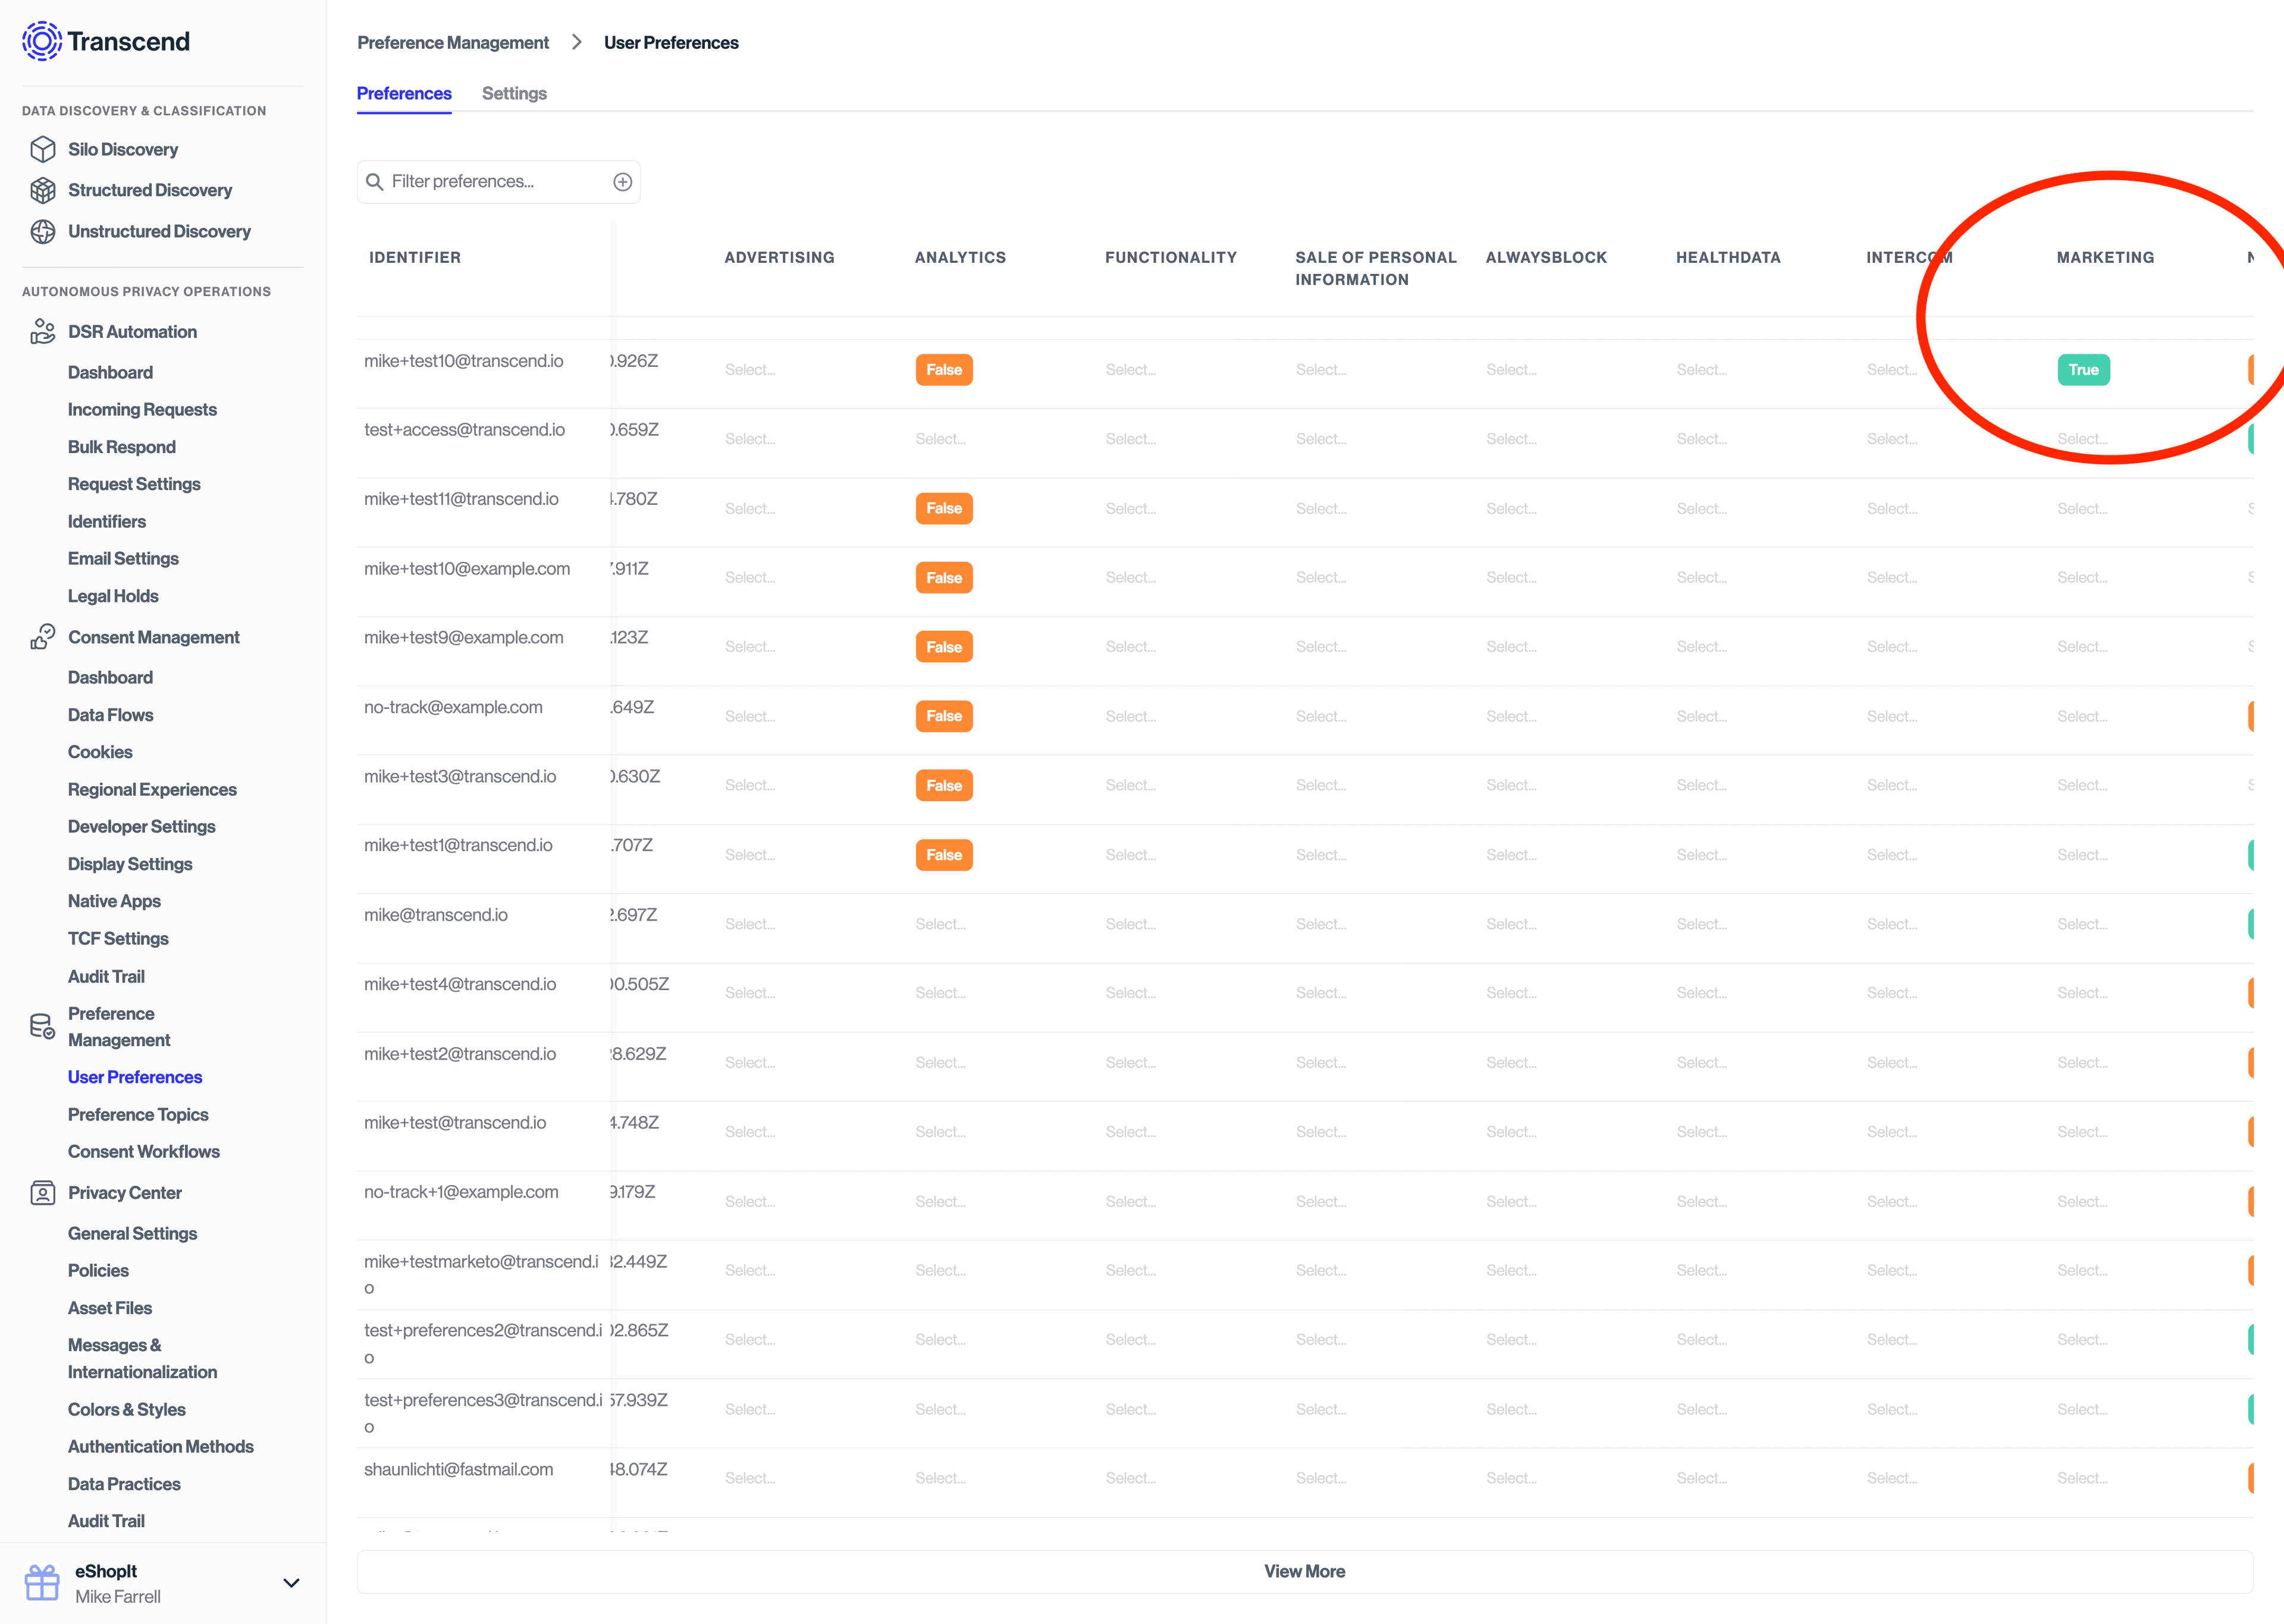Click the View More button

pos(1304,1571)
